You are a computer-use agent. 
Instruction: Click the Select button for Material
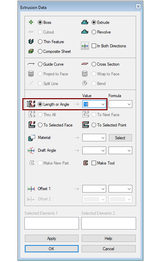tap(120, 138)
